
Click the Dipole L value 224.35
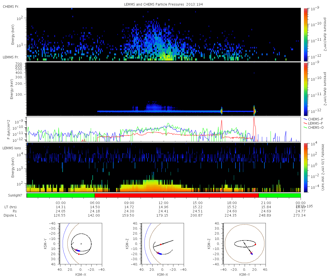[x=232, y=215]
